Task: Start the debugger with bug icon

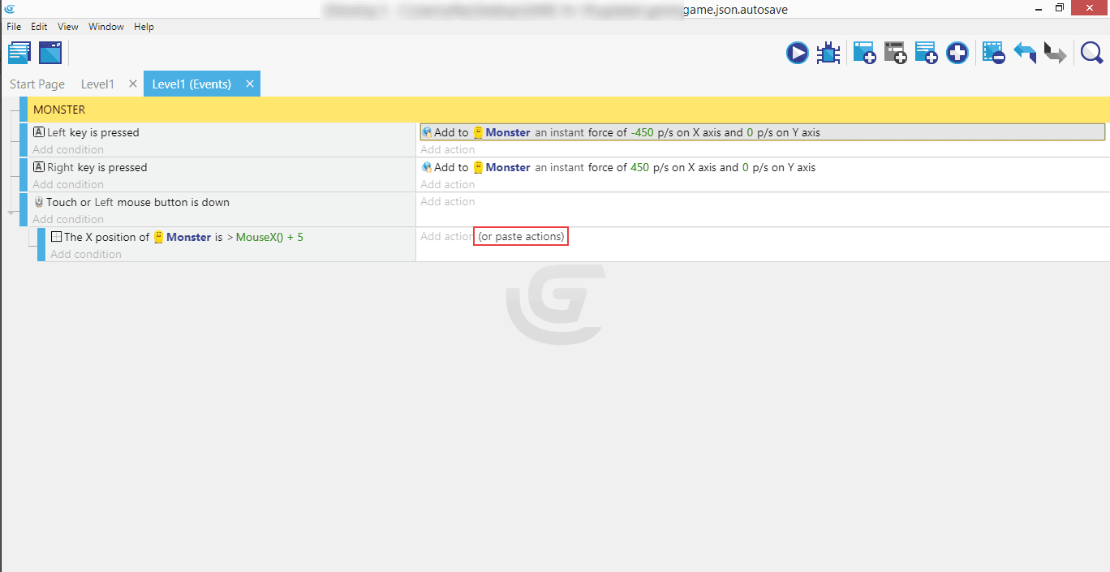Action: (828, 54)
